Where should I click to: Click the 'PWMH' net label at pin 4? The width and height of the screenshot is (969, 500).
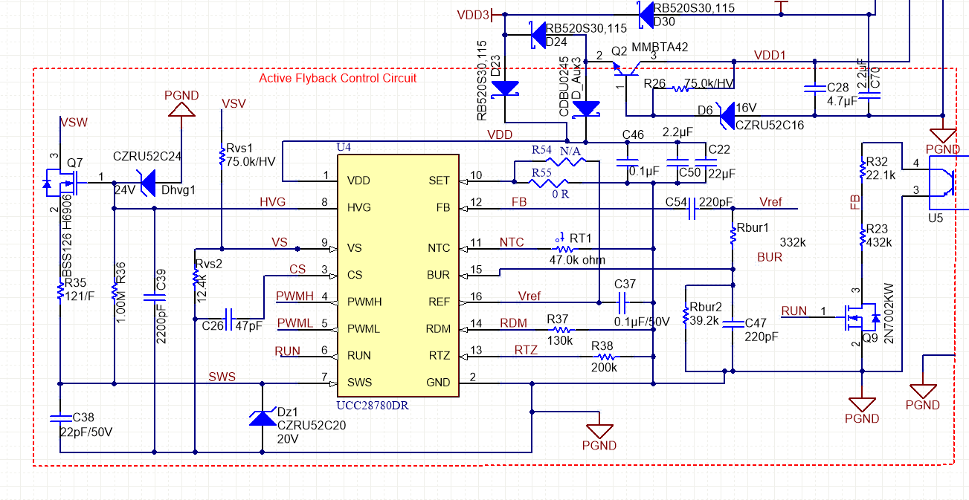[295, 296]
